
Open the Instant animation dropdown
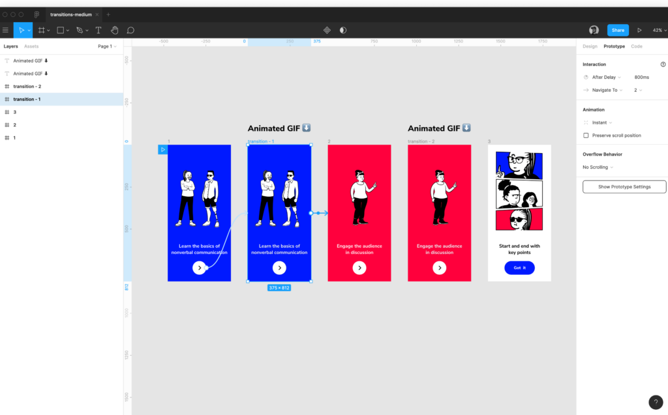click(601, 122)
